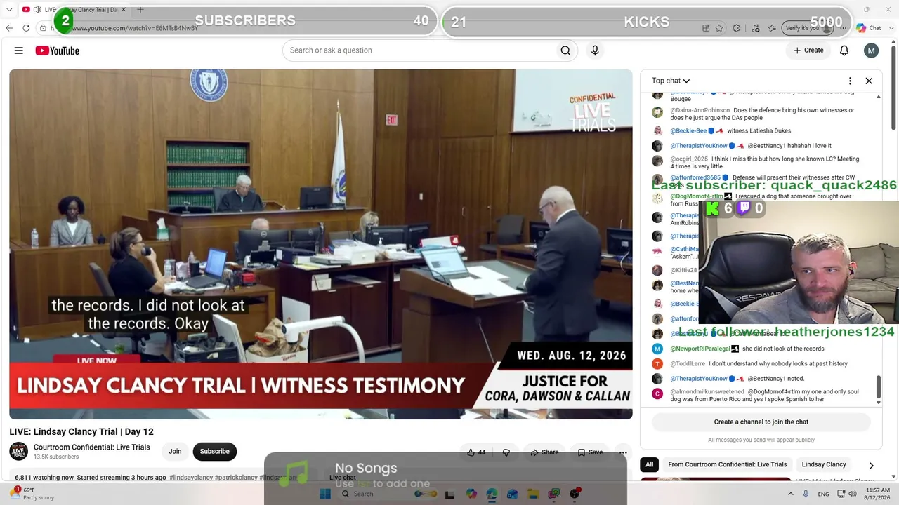
Task: Open the taskbar clock and date
Action: click(878, 494)
